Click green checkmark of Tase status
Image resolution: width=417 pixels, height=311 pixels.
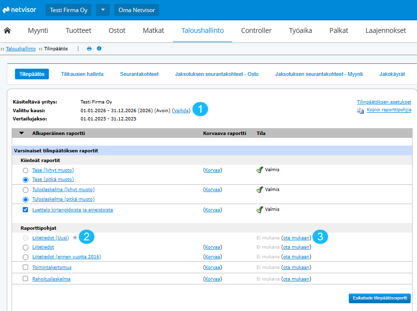[x=260, y=170]
